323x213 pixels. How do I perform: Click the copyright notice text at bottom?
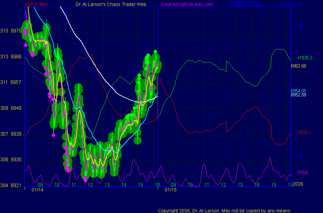tap(225, 211)
